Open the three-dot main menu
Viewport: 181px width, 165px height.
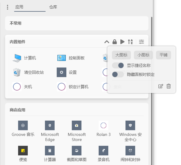(8, 7)
